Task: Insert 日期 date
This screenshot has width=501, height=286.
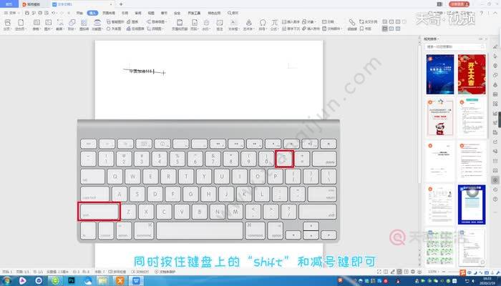Action: coord(328,21)
